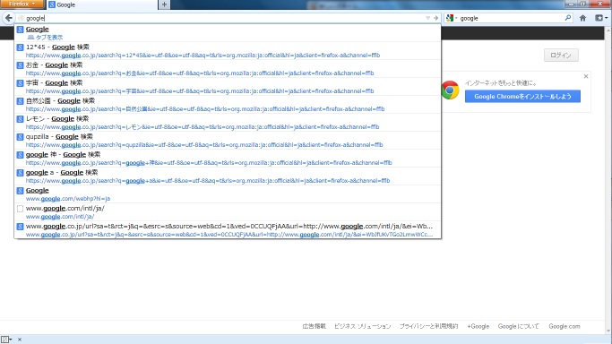The image size is (612, 344).
Task: Click the add-on bar icon at bottom left
Action: 6,340
